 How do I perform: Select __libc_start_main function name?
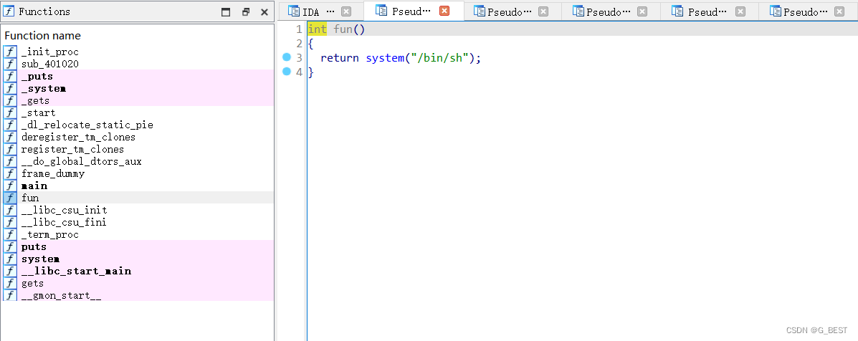[76, 271]
